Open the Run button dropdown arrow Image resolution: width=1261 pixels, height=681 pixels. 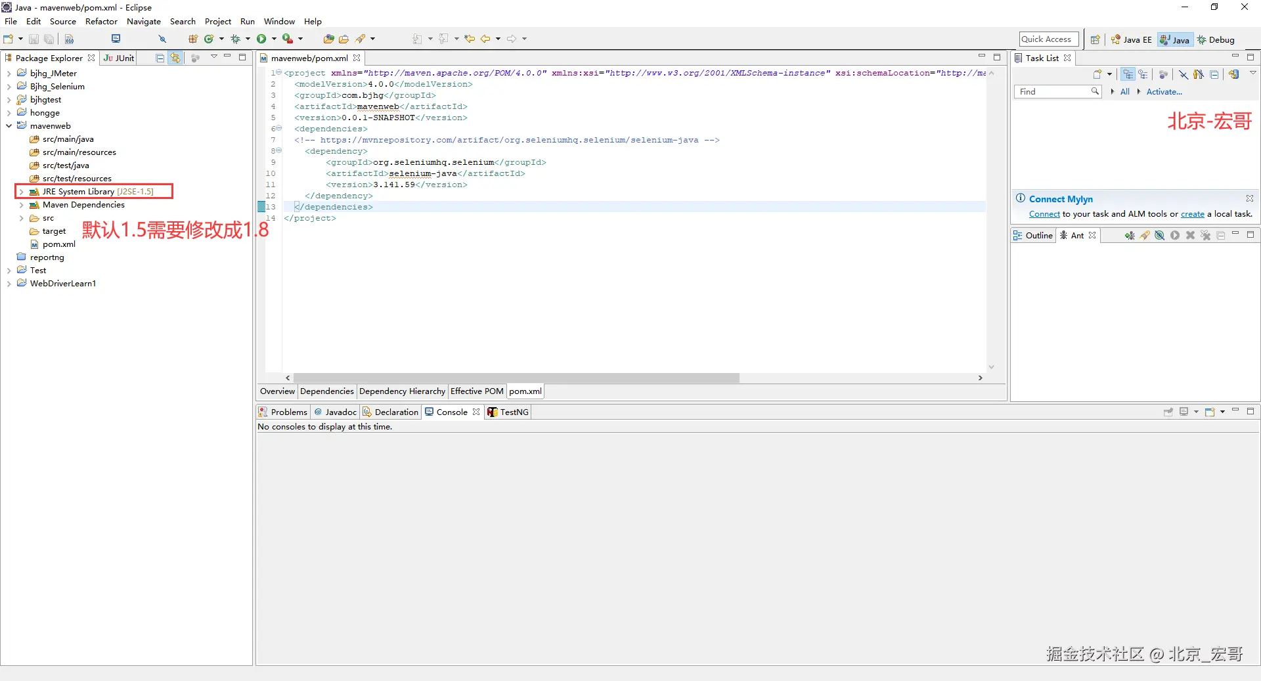pos(274,39)
